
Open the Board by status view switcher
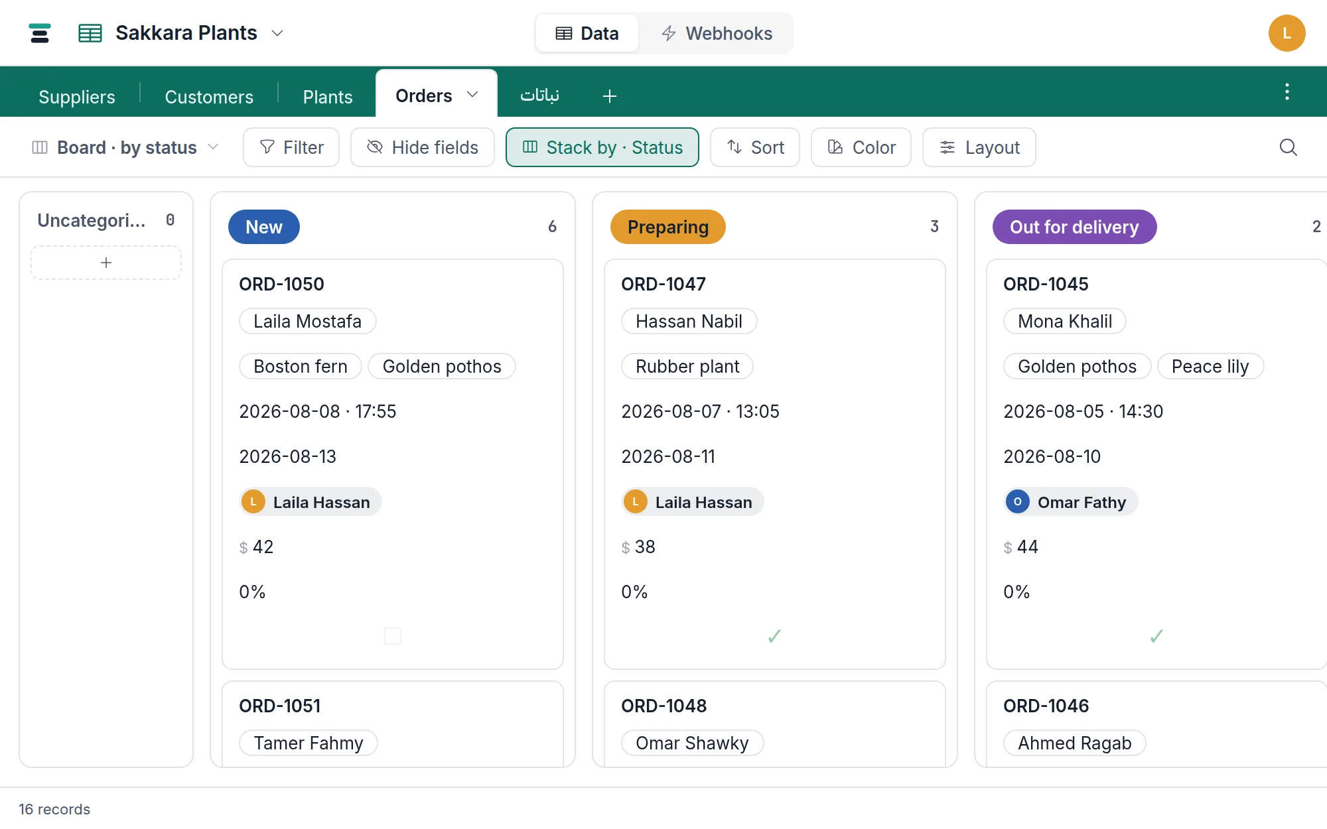coord(125,147)
